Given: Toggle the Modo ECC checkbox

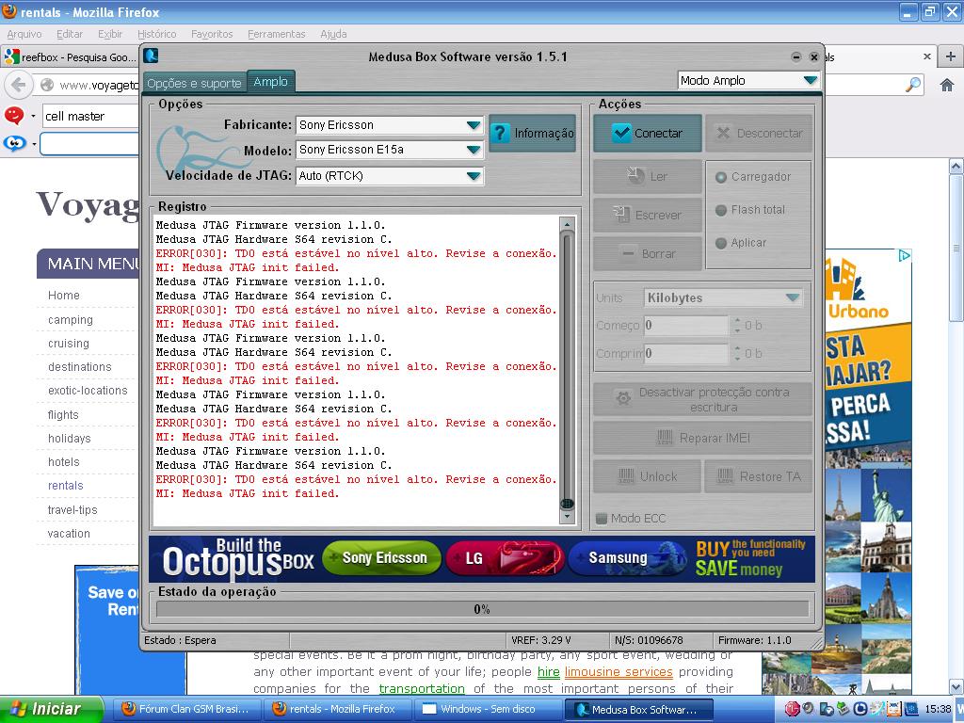Looking at the screenshot, I should [x=602, y=519].
